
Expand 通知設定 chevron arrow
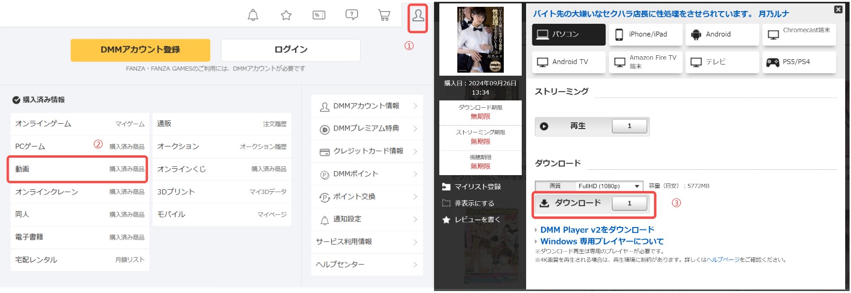click(x=415, y=219)
